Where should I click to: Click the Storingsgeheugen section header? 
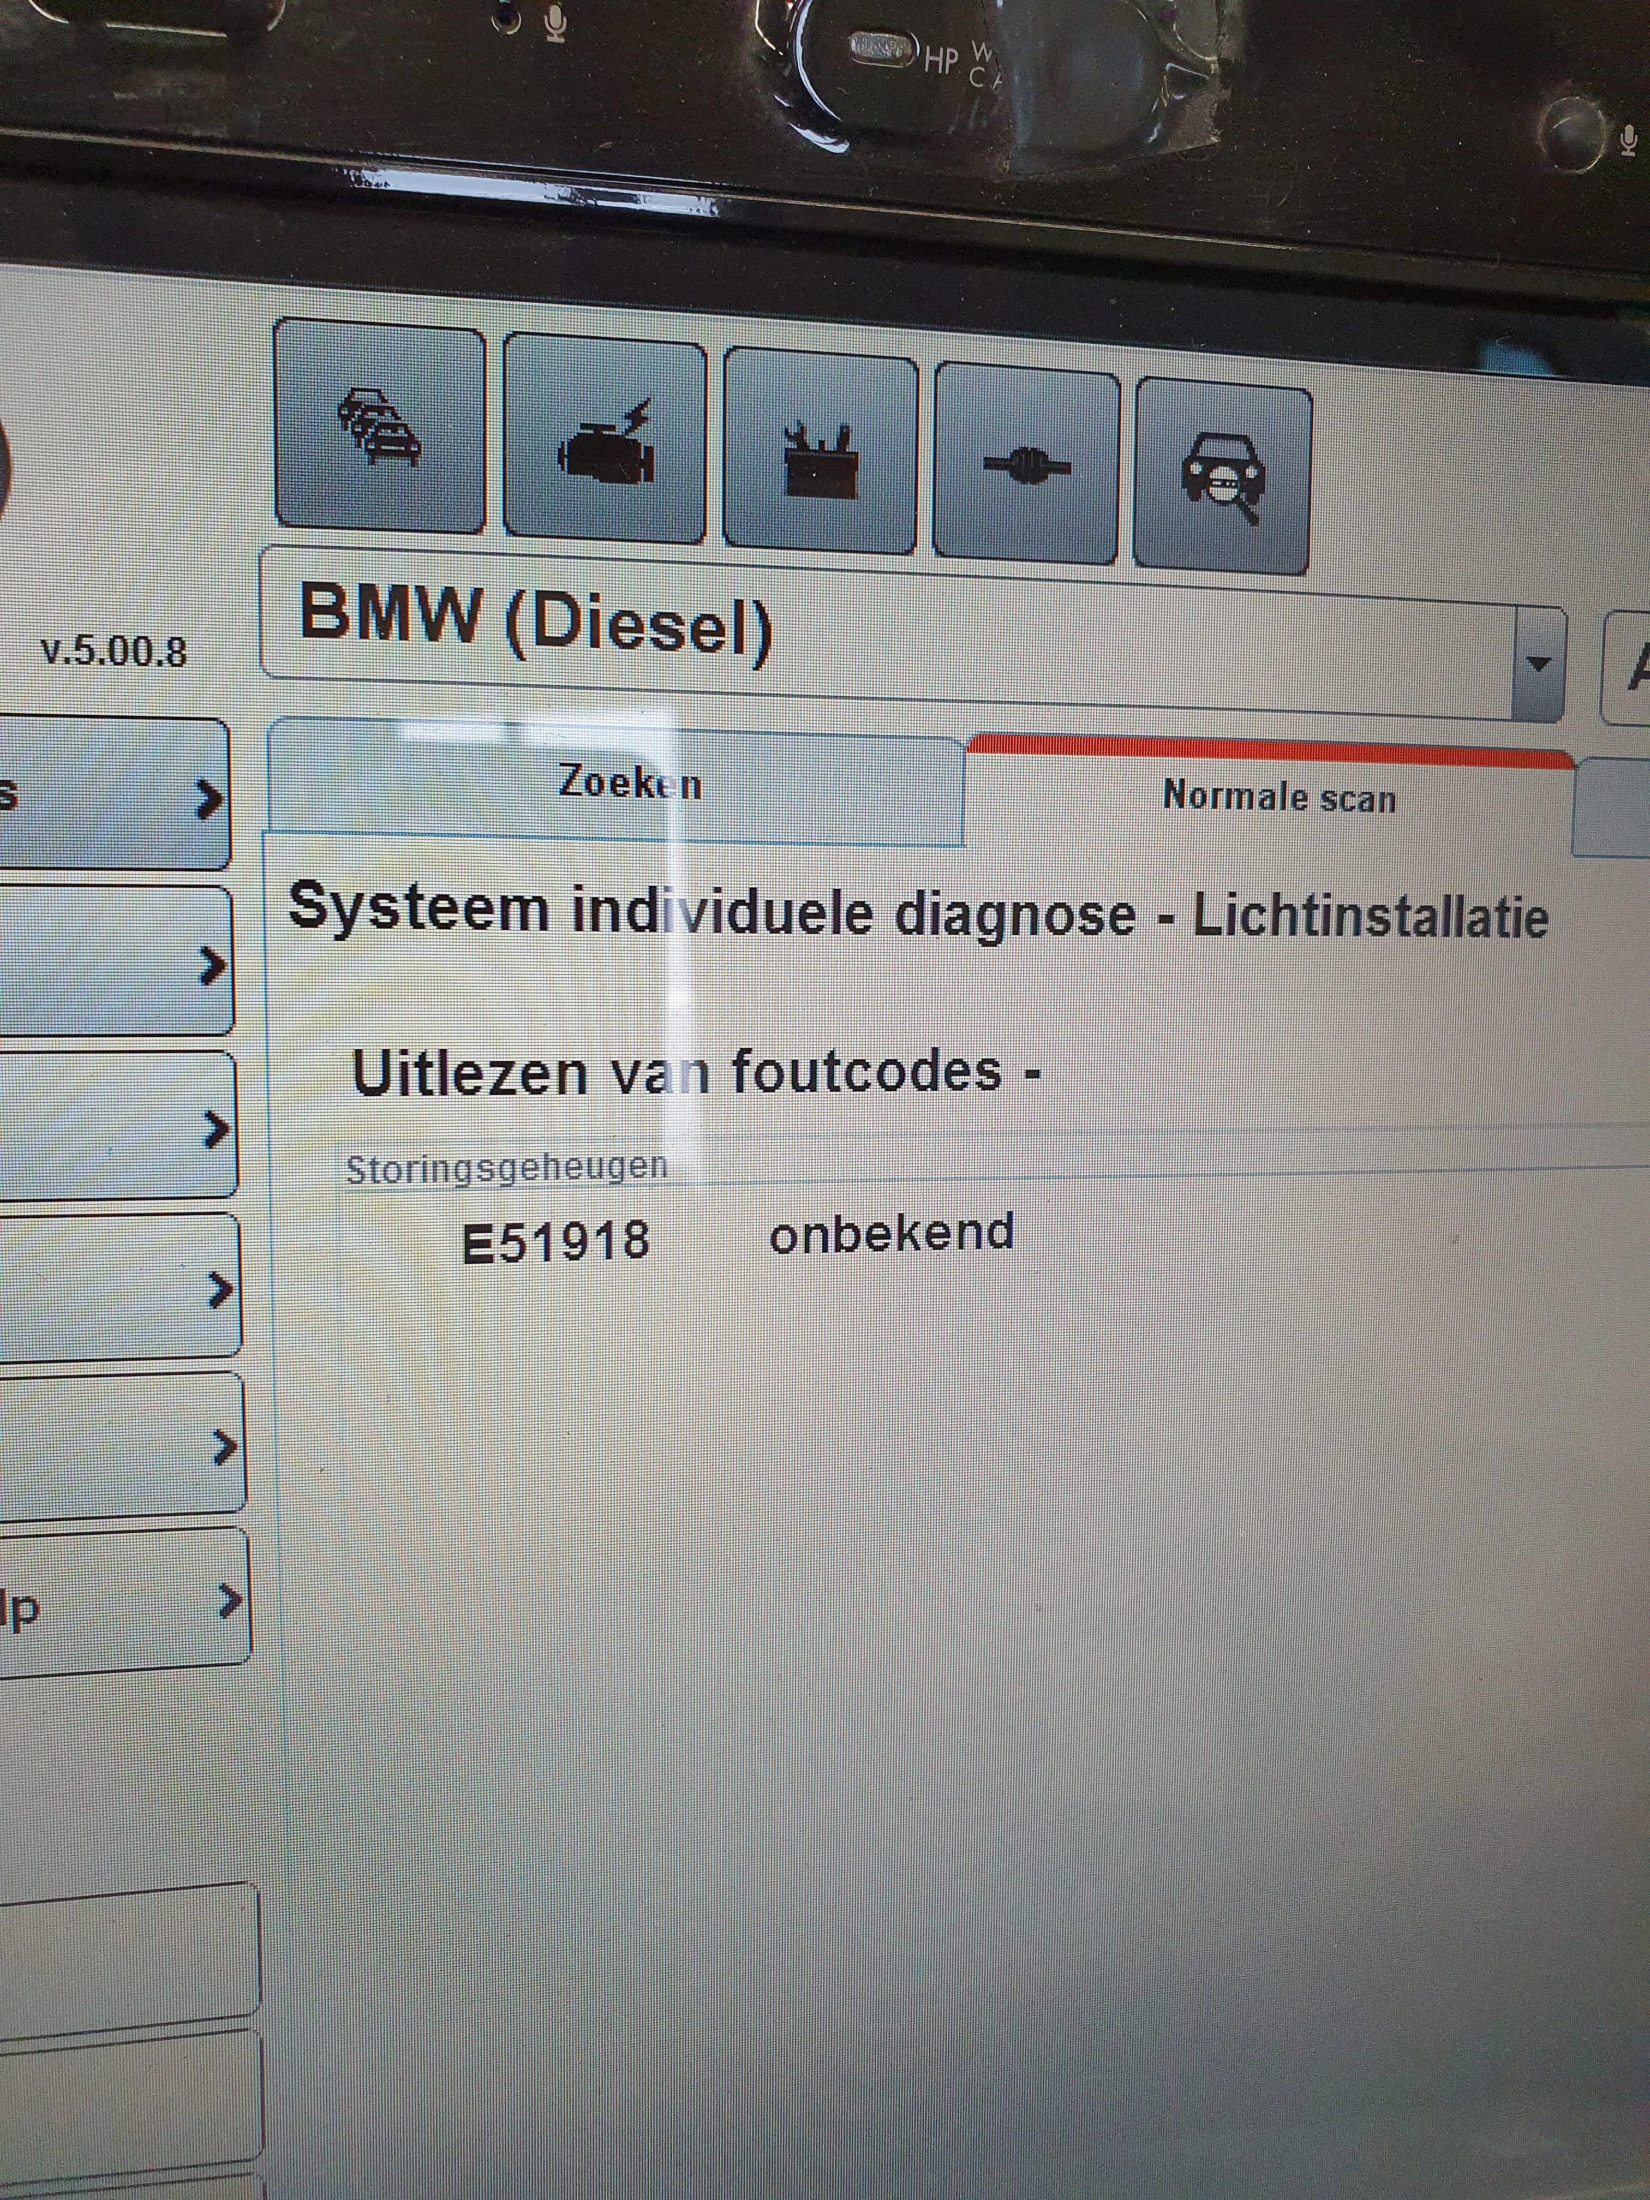[506, 1168]
